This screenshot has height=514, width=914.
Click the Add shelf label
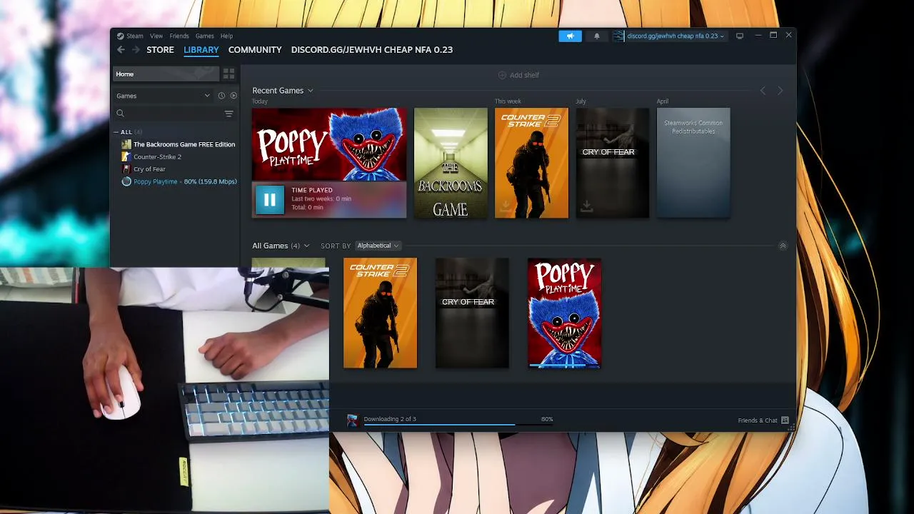pos(524,75)
